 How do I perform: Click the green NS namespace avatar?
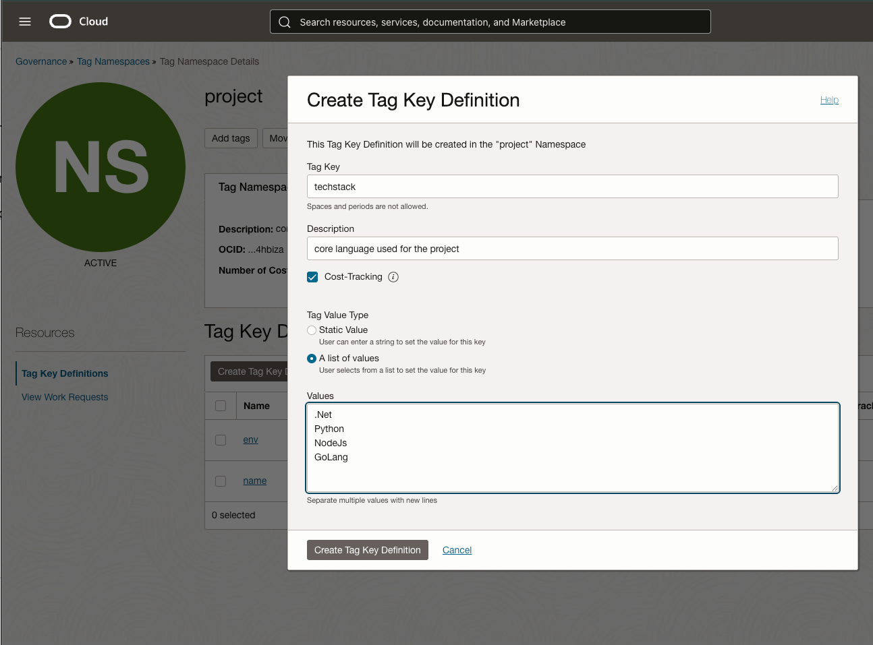tap(101, 167)
